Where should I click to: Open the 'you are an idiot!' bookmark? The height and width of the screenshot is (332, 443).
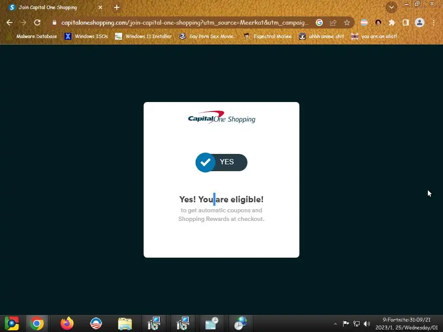tap(374, 36)
